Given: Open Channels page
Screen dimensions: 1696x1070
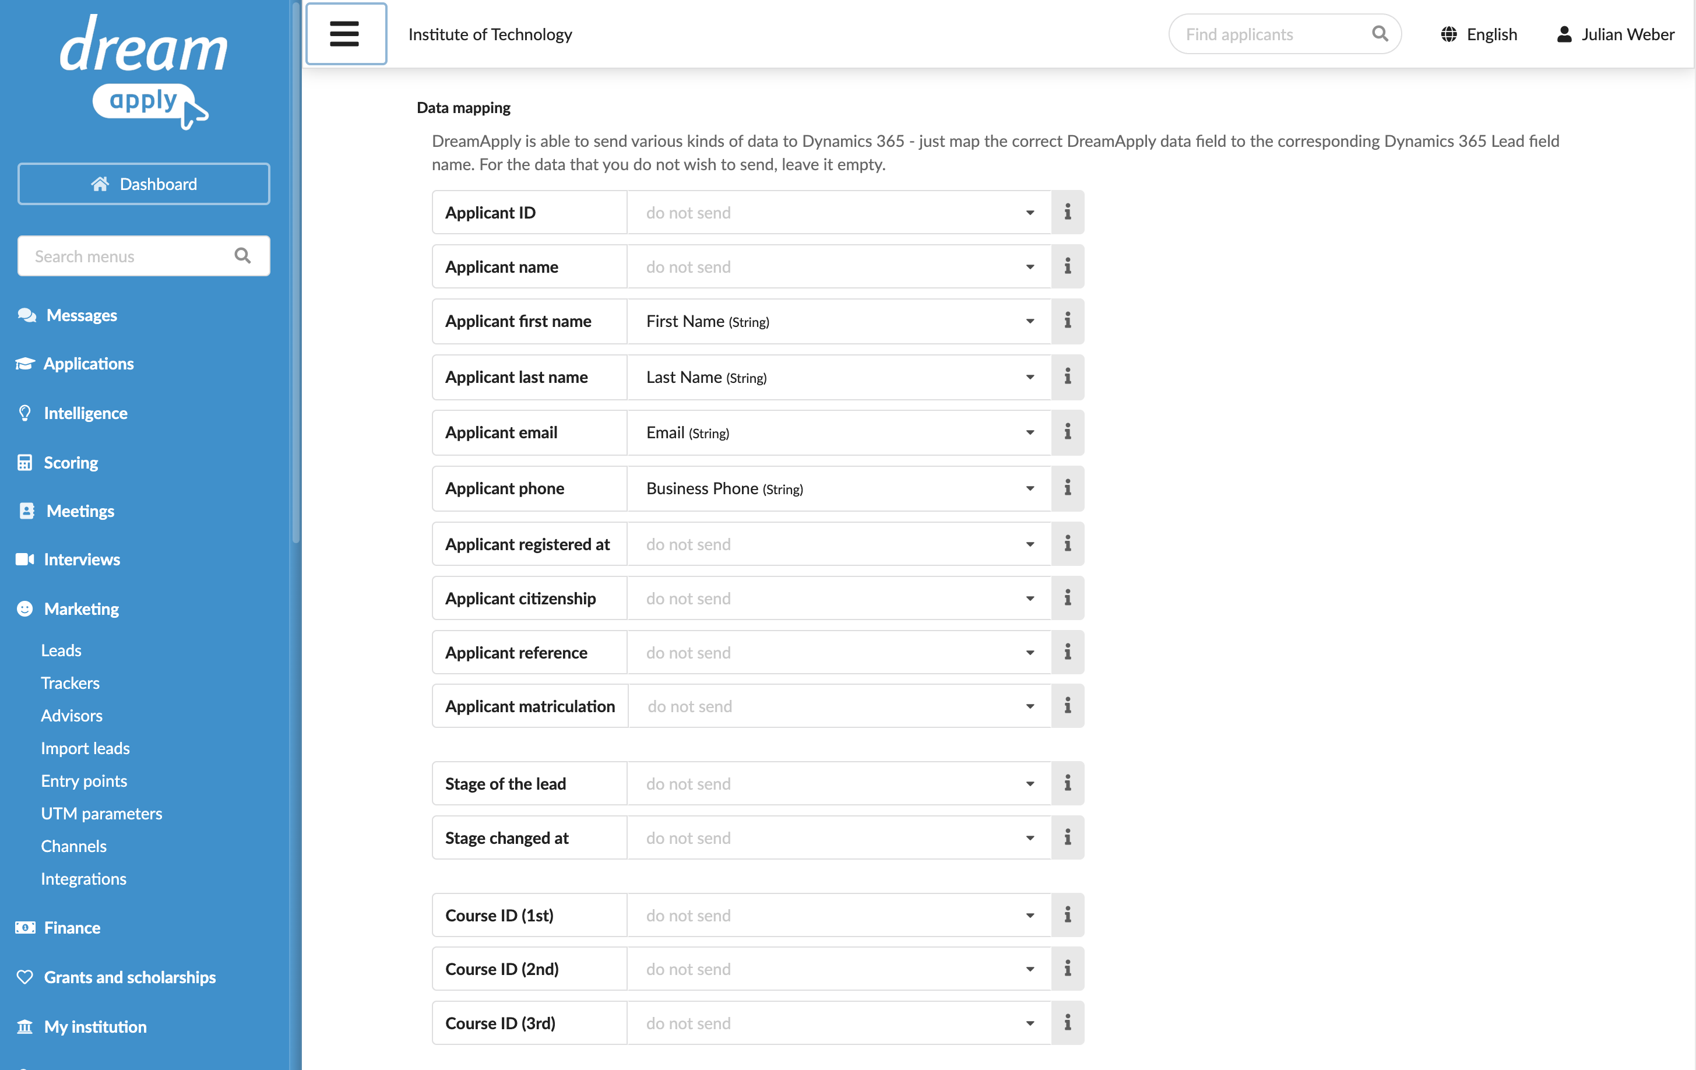Looking at the screenshot, I should click(74, 846).
